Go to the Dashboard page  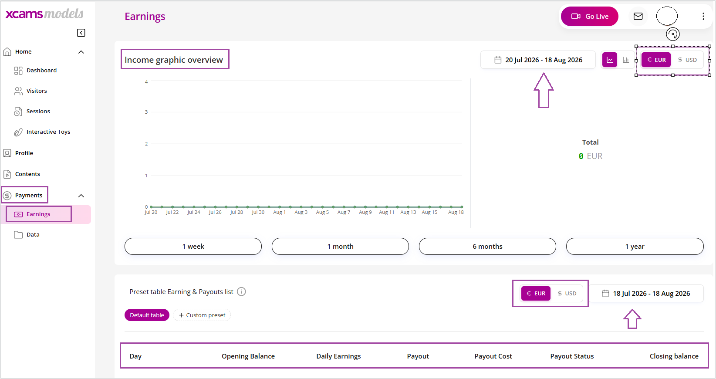[41, 70]
